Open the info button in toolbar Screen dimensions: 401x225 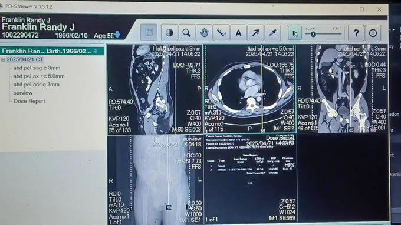[373, 33]
